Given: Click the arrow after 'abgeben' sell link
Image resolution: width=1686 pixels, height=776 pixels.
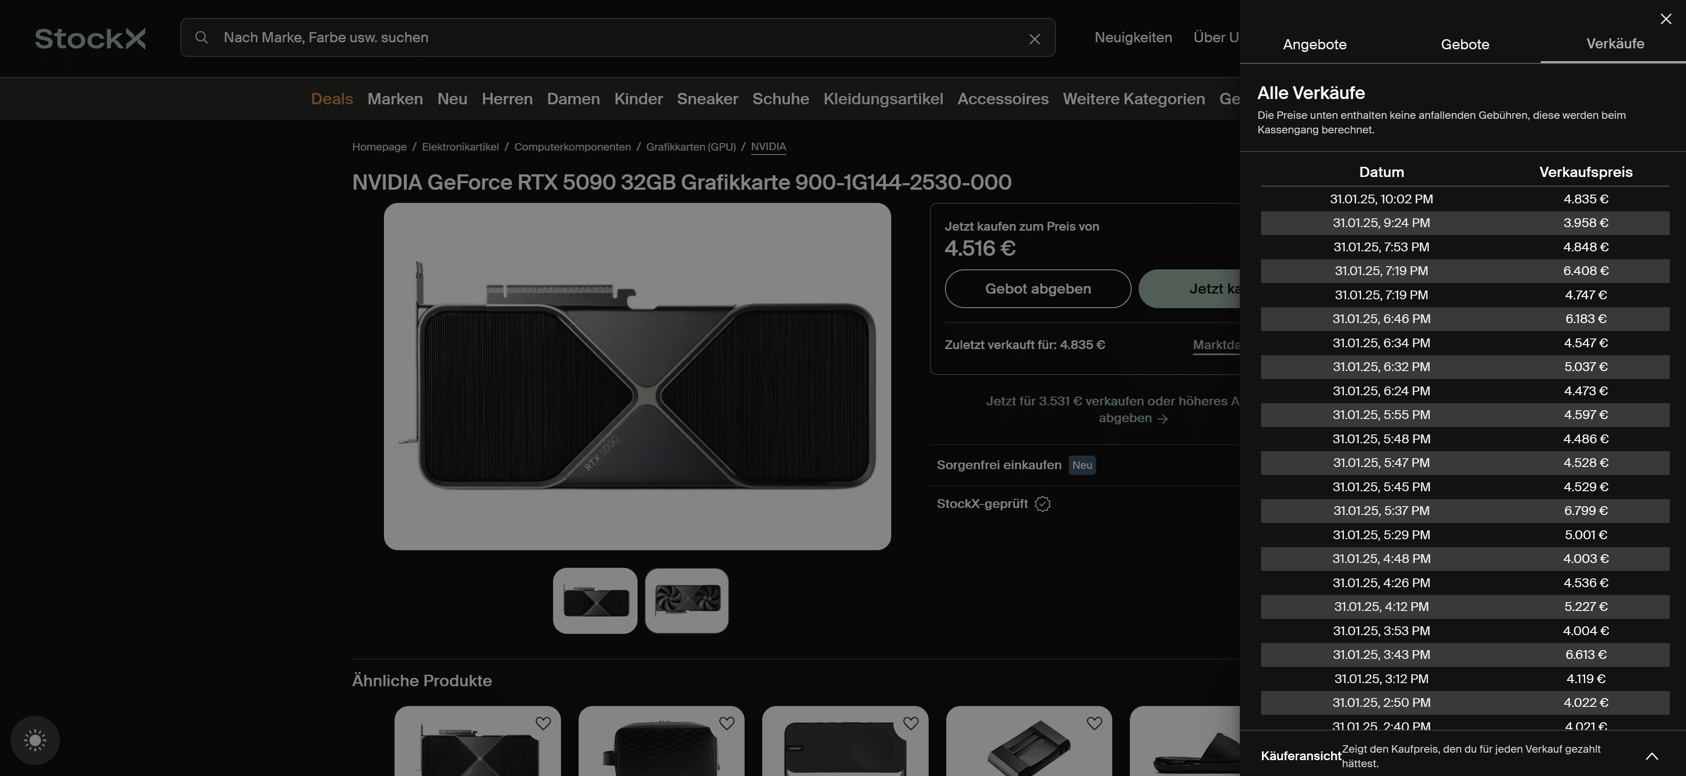Looking at the screenshot, I should [x=1162, y=419].
